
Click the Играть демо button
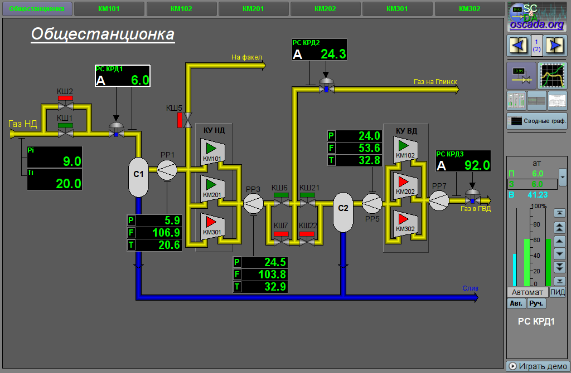click(x=535, y=366)
